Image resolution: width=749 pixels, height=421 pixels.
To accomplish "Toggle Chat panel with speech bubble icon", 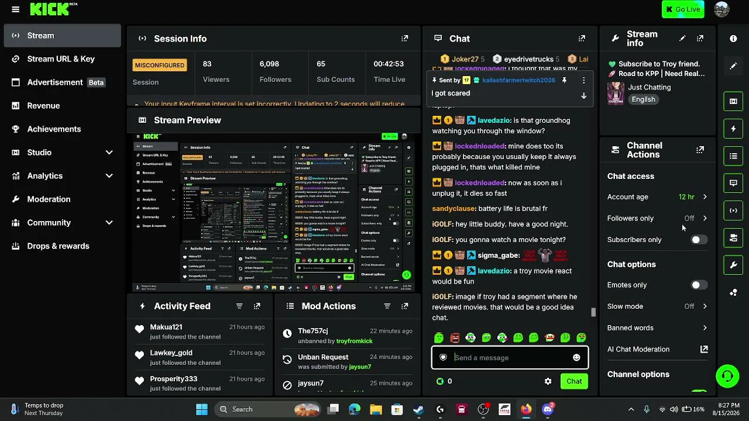I will pos(733,183).
